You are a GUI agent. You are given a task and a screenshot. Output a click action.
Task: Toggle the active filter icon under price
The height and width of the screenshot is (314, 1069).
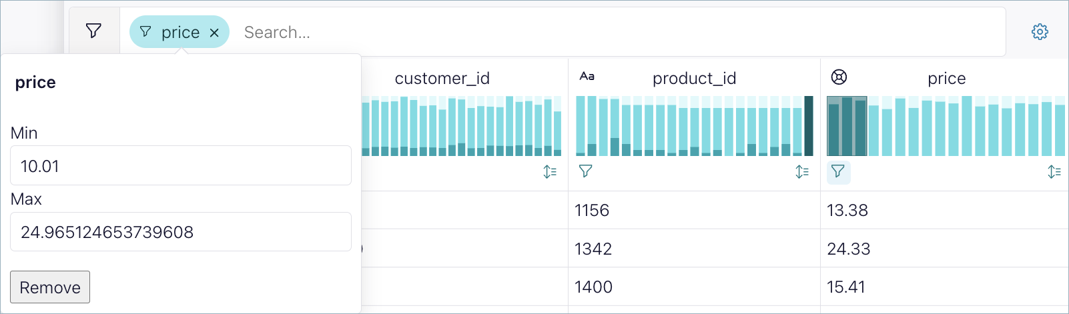coord(838,172)
